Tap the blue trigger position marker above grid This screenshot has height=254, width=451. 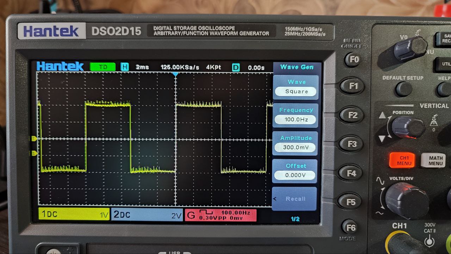(x=175, y=74)
